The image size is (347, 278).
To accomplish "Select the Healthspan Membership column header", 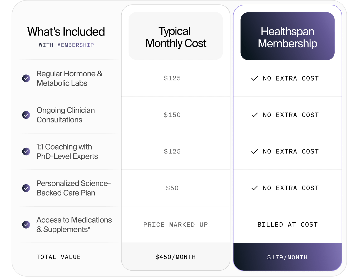I will [x=287, y=36].
